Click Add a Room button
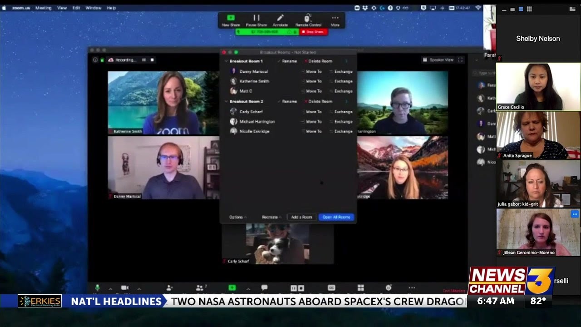Image resolution: width=581 pixels, height=327 pixels. (x=301, y=217)
